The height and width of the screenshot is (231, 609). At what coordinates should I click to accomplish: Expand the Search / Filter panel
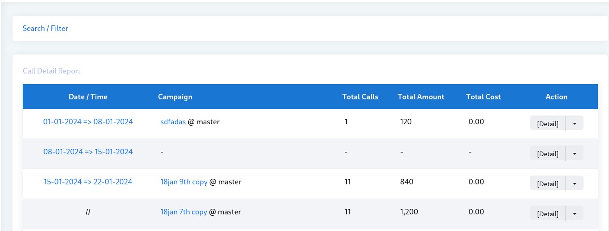point(45,28)
